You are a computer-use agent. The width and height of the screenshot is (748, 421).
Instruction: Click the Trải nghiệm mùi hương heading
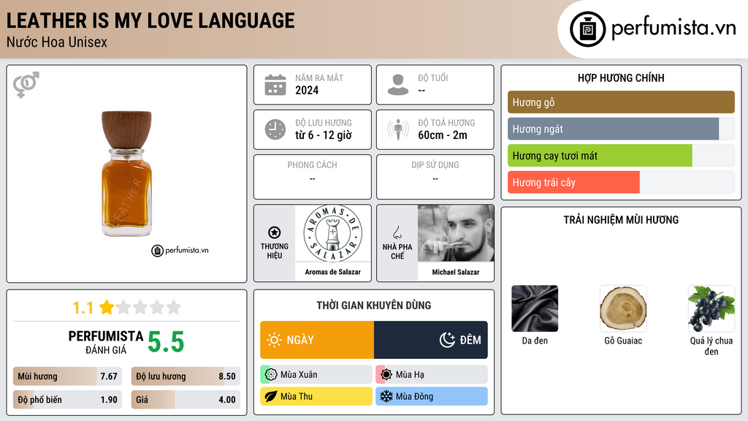coord(621,220)
